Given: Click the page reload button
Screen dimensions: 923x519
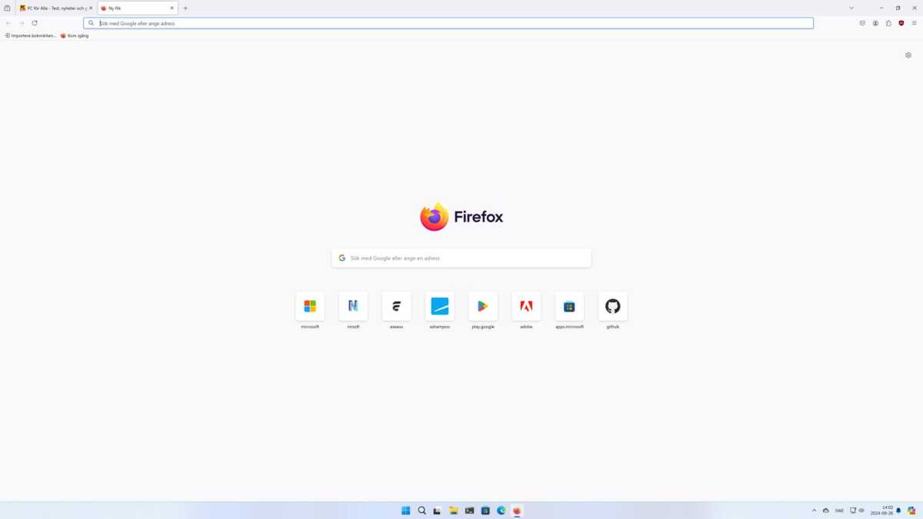Looking at the screenshot, I should [x=35, y=23].
